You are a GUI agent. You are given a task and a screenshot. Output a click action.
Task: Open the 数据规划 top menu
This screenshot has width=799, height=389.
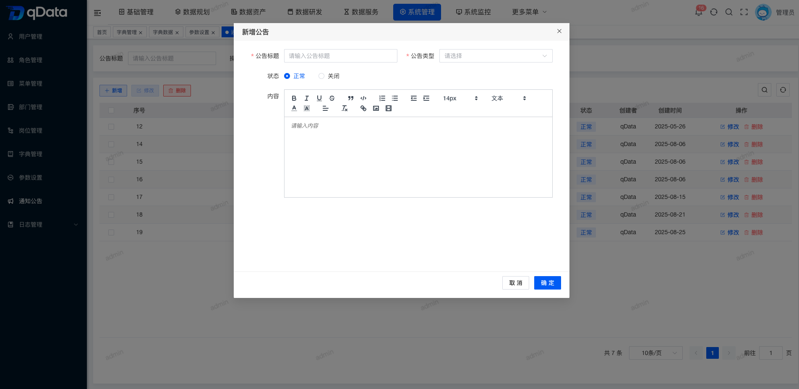(x=192, y=12)
